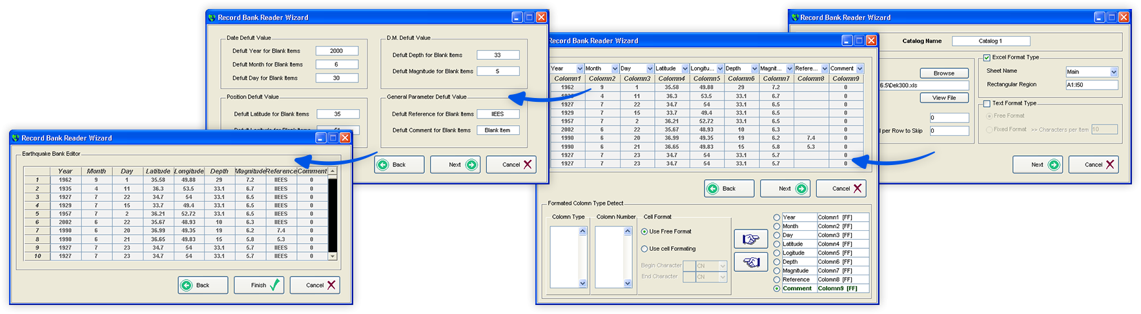
Task: Expand the Year column header dropdown
Action: click(580, 68)
